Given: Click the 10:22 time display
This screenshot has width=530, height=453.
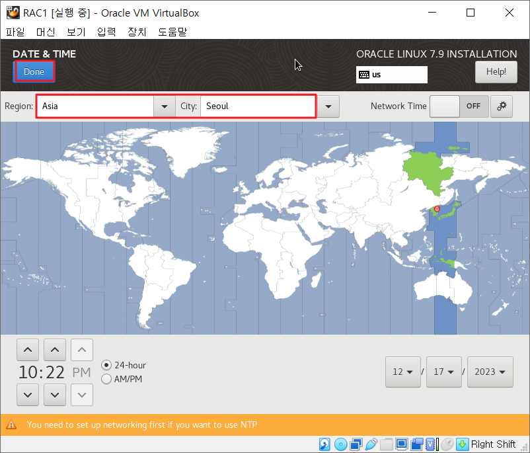Looking at the screenshot, I should click(41, 372).
